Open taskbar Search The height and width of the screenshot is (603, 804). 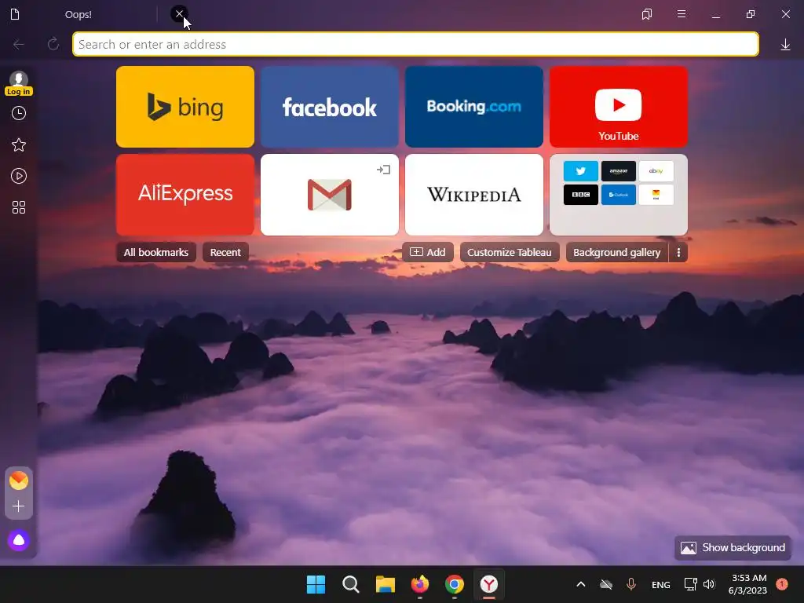351,584
